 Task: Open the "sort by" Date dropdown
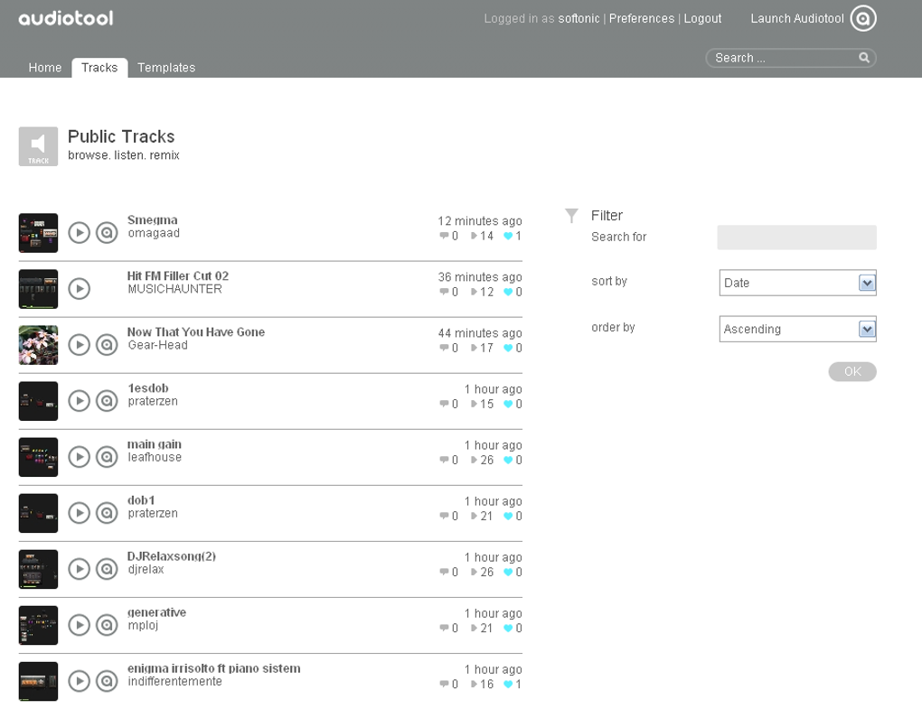coord(796,283)
